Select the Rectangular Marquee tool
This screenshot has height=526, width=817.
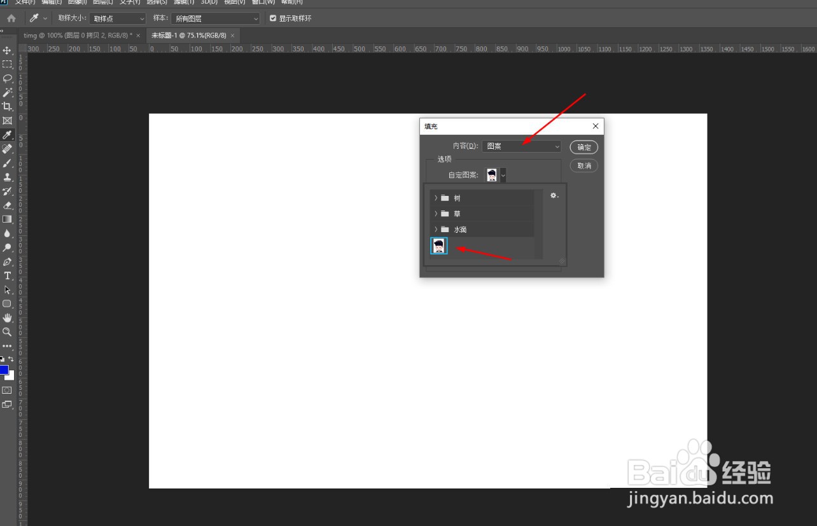point(8,64)
